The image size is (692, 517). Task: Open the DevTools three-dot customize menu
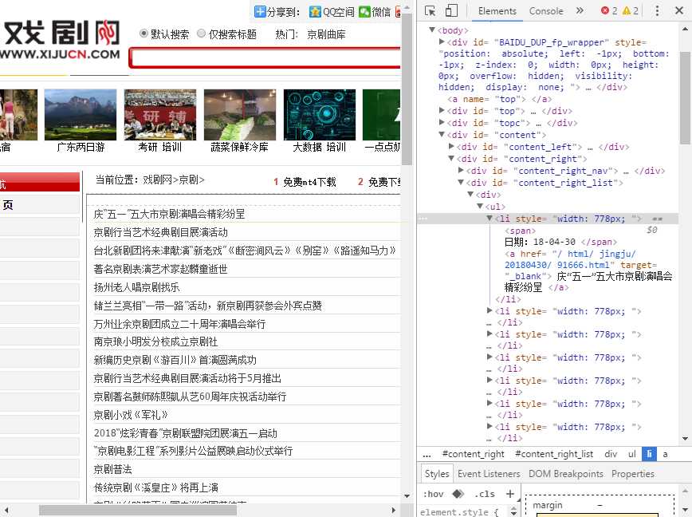[x=657, y=10]
